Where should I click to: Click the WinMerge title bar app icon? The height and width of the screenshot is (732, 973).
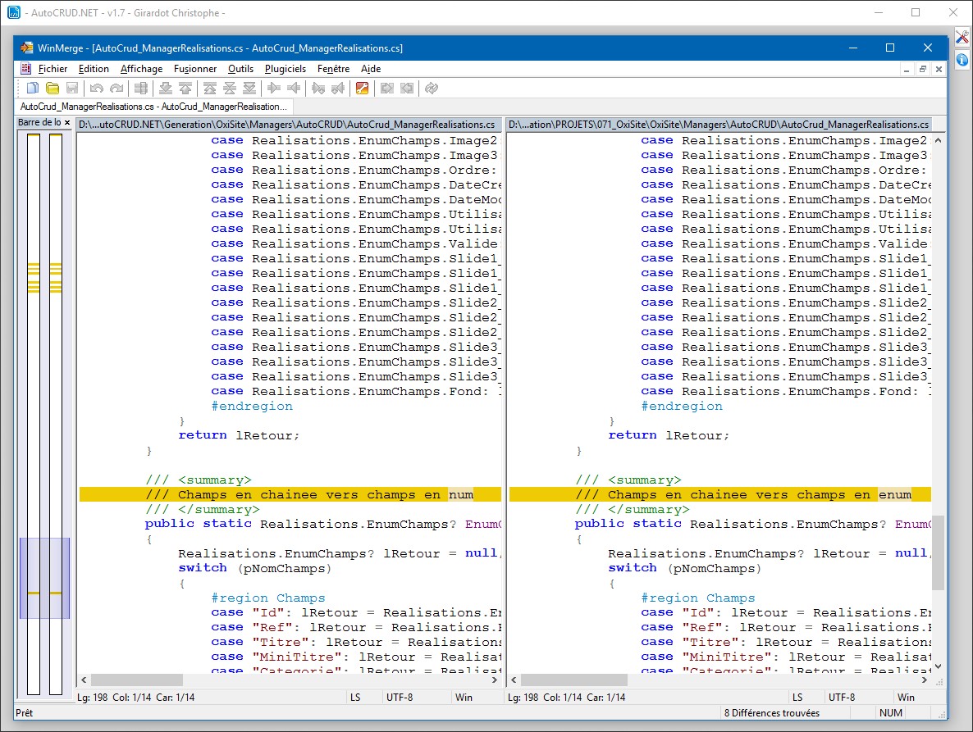(26, 48)
